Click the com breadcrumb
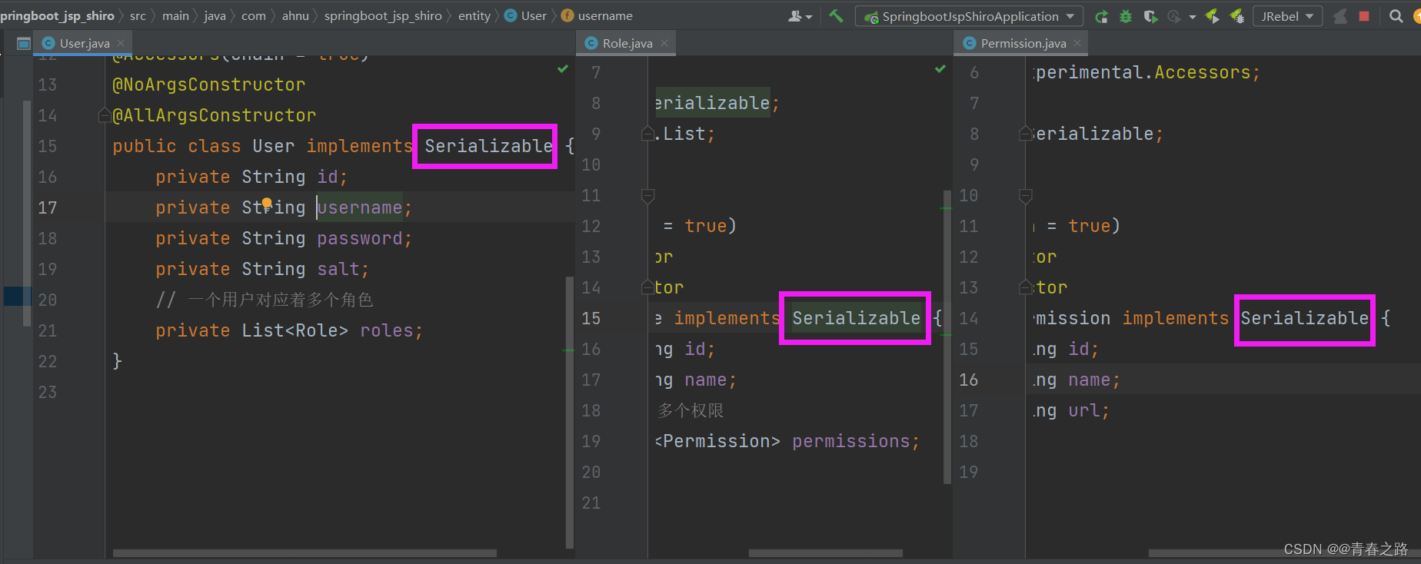Viewport: 1421px width, 564px height. pyautogui.click(x=253, y=15)
